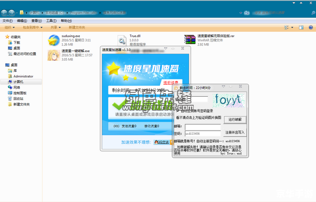Toggle 自动注册帐号密码登录 checkbox

coord(178,111)
